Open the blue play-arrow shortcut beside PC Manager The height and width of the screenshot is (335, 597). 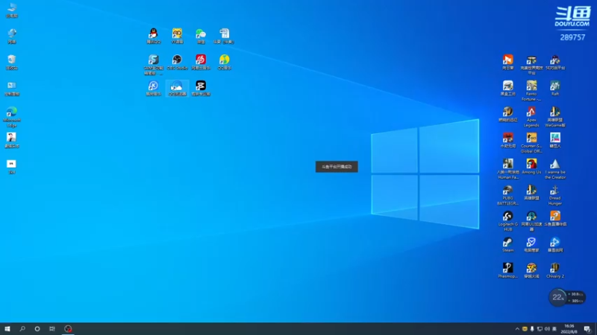(x=555, y=245)
